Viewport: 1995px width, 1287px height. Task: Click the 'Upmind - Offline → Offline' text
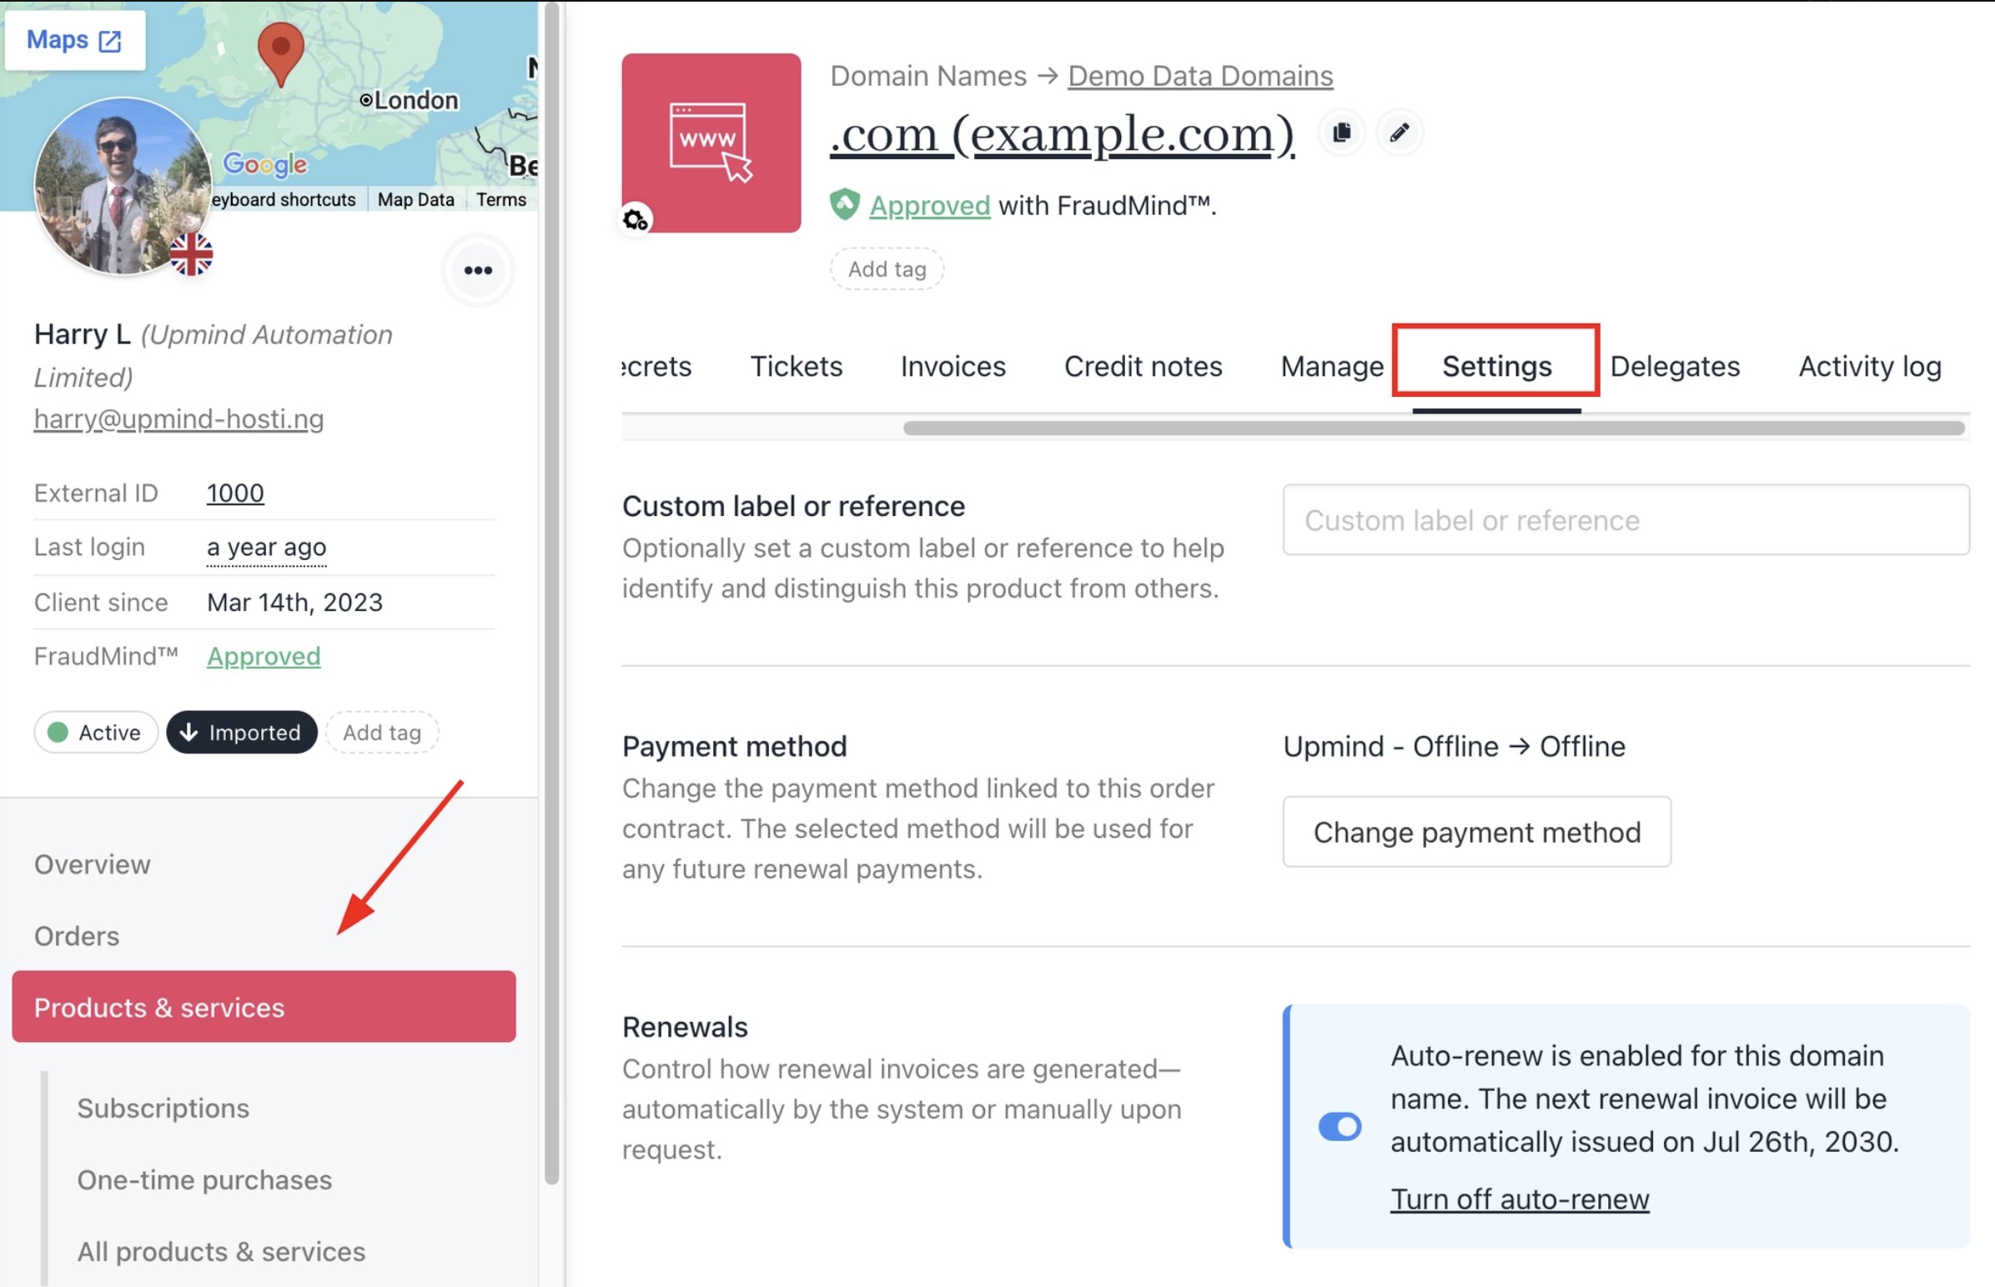click(1454, 747)
